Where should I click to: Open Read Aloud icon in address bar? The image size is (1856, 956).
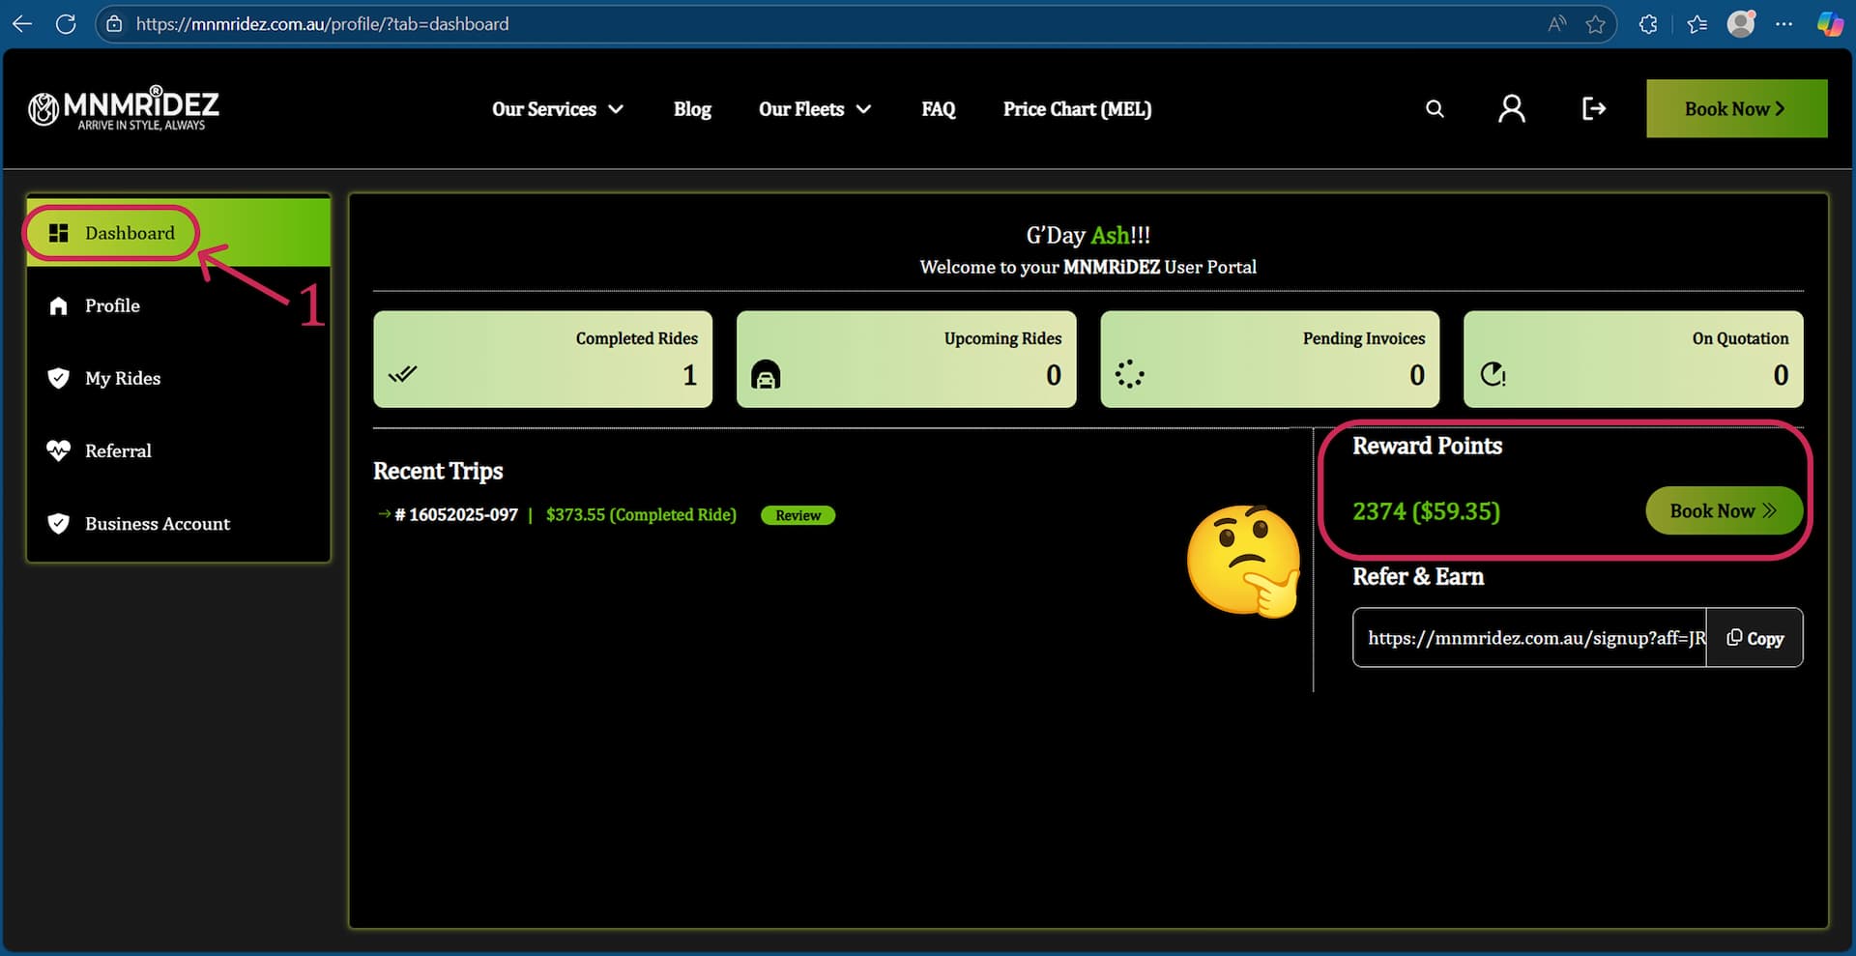[1556, 24]
